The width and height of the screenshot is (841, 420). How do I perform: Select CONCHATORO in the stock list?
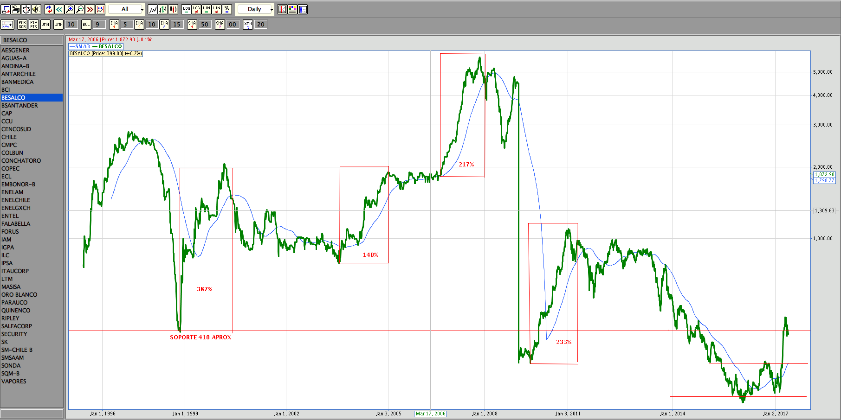pyautogui.click(x=32, y=161)
